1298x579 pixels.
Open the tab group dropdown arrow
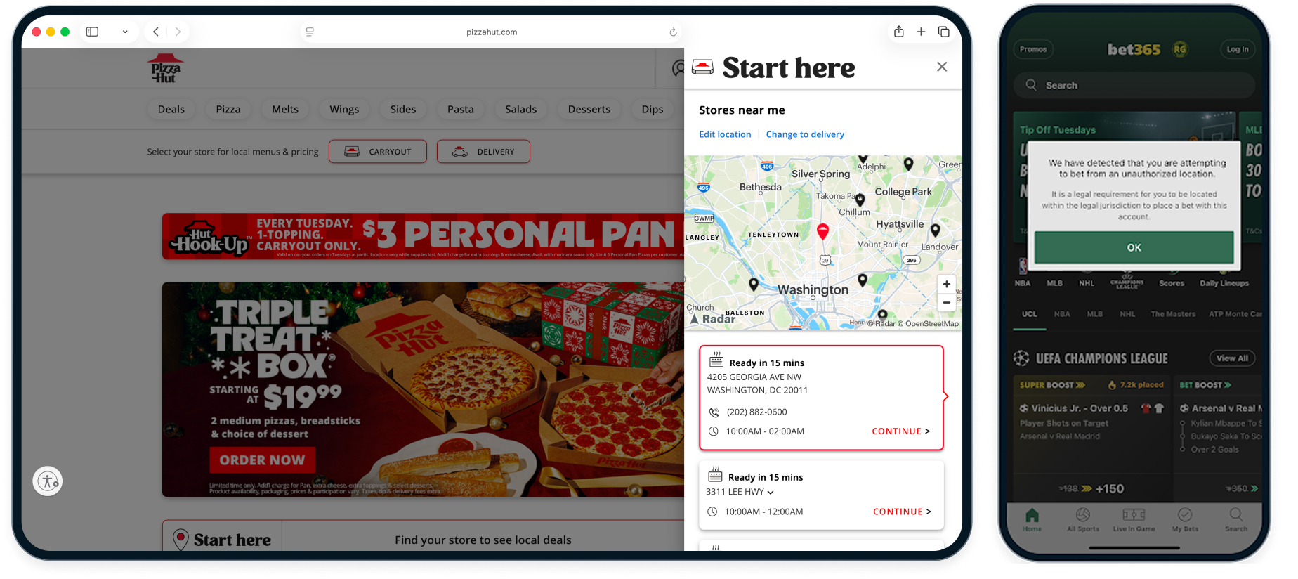pos(125,32)
